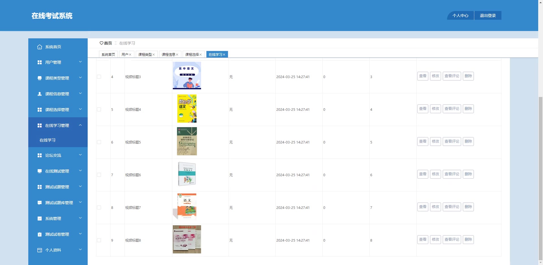Screen dimensions: 543x265
Task: Select checkbox for row 视频标题3
Action: [99, 77]
